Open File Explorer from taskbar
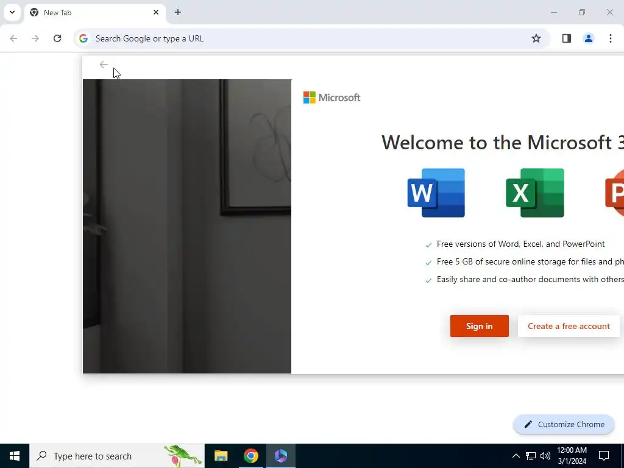The height and width of the screenshot is (468, 624). 221,456
